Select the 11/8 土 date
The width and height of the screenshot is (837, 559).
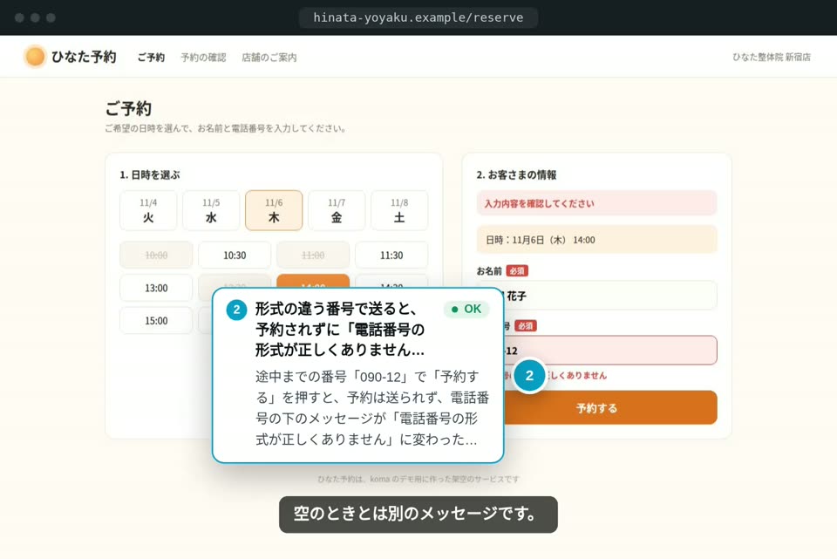coord(399,210)
